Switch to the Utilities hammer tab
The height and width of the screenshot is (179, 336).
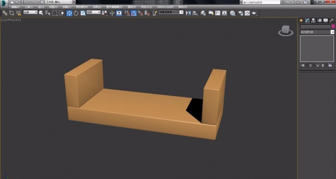[x=332, y=21]
